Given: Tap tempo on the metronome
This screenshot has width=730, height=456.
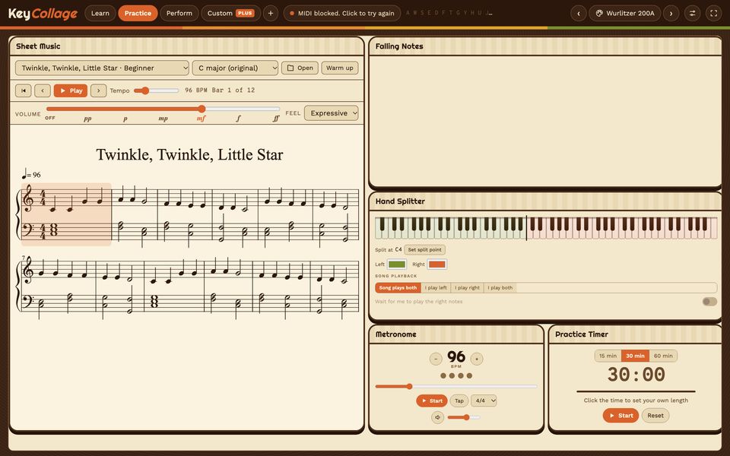Looking at the screenshot, I should pos(459,401).
